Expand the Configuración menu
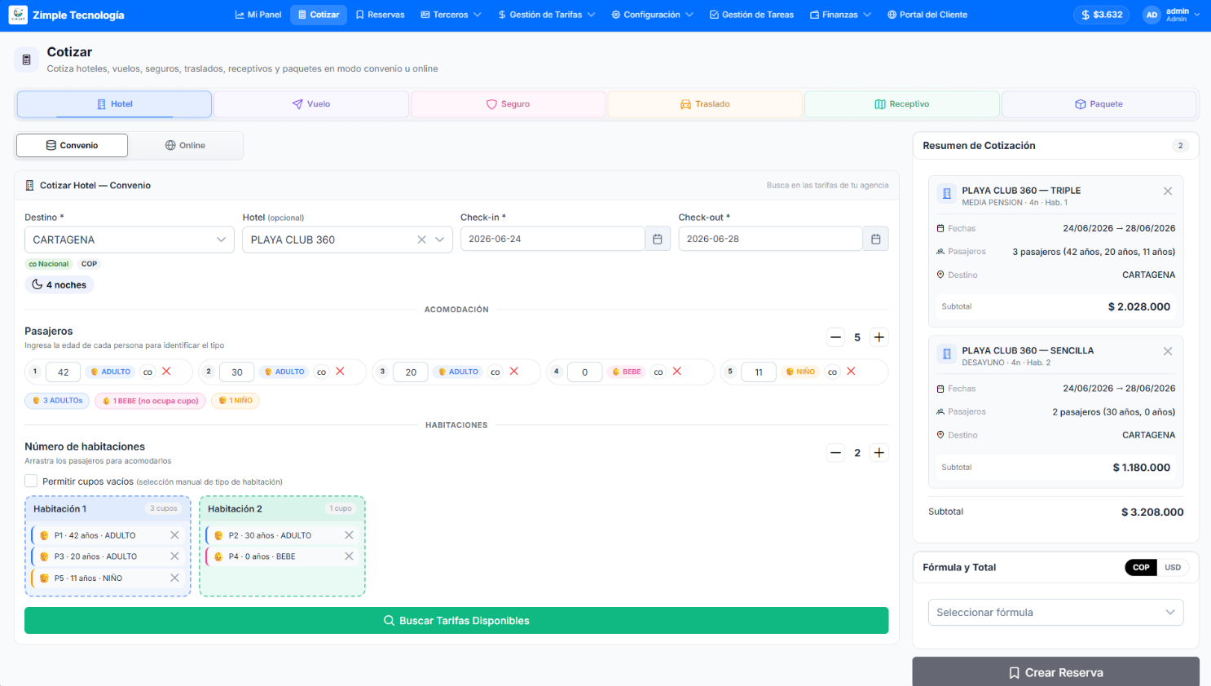The width and height of the screenshot is (1211, 686). coord(652,15)
